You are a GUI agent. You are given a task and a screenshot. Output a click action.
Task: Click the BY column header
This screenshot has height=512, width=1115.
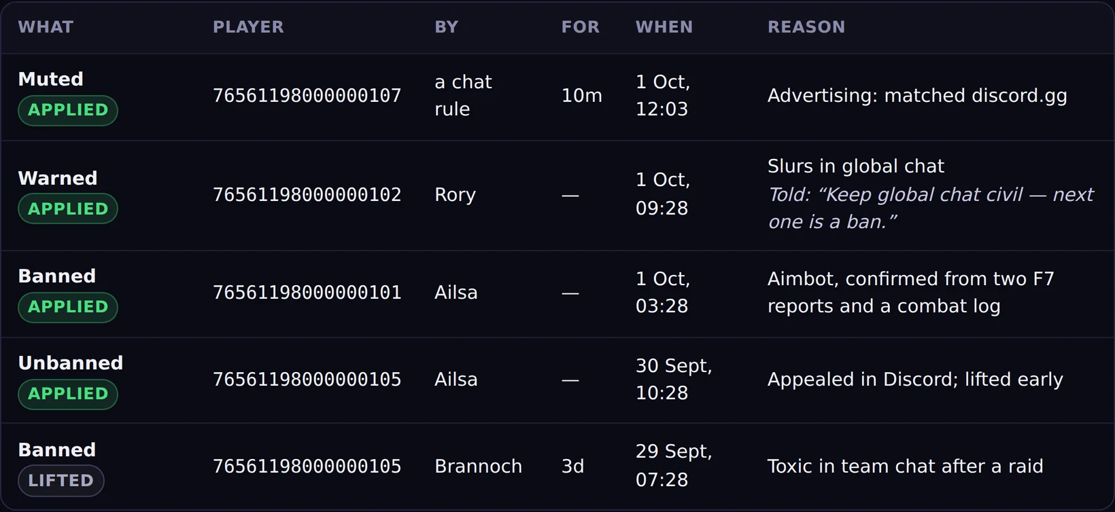(447, 27)
